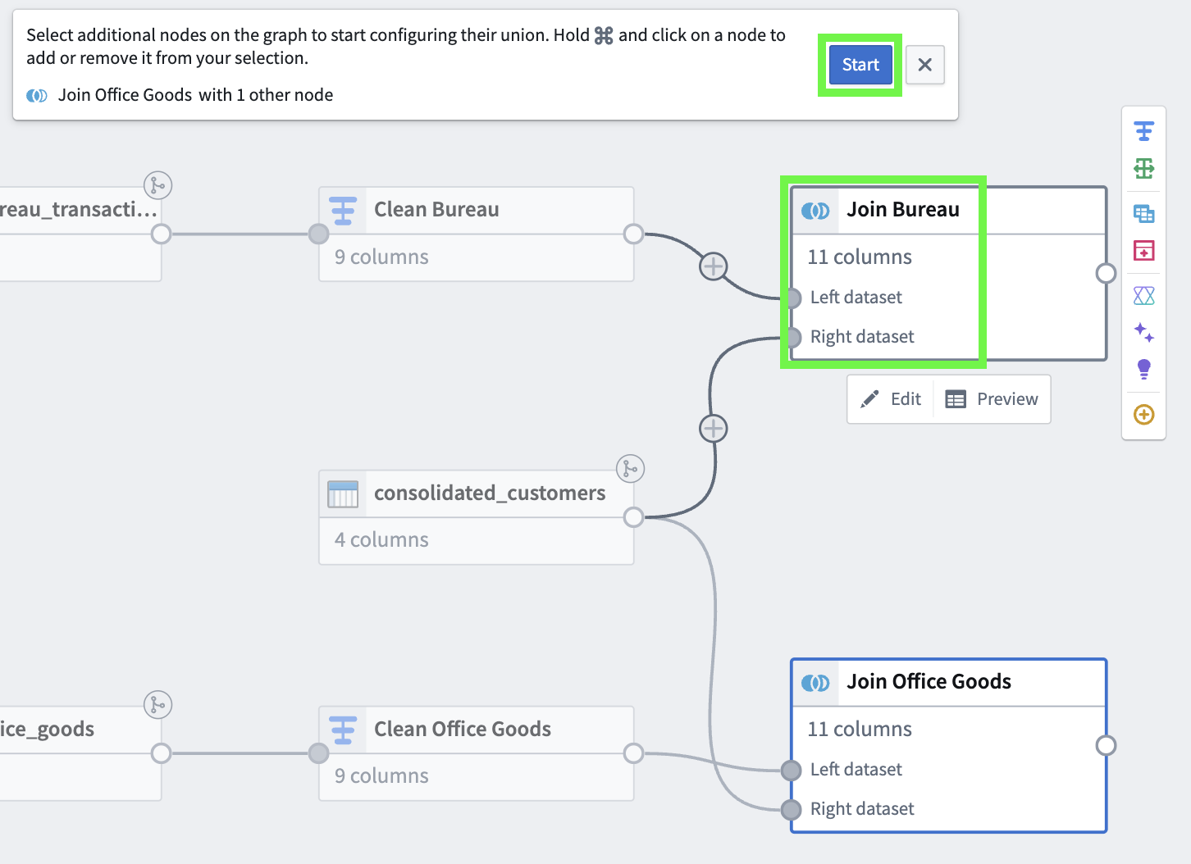Image resolution: width=1191 pixels, height=864 pixels.
Task: Open Preview for Join Bureau
Action: tap(992, 399)
